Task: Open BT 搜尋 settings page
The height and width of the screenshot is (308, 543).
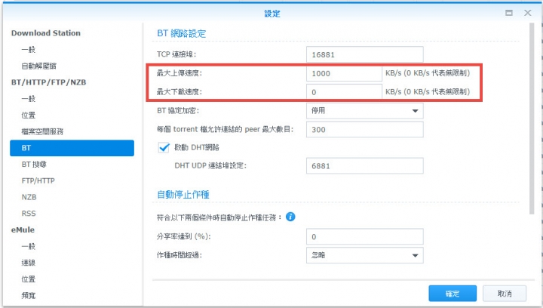Action: pos(34,165)
